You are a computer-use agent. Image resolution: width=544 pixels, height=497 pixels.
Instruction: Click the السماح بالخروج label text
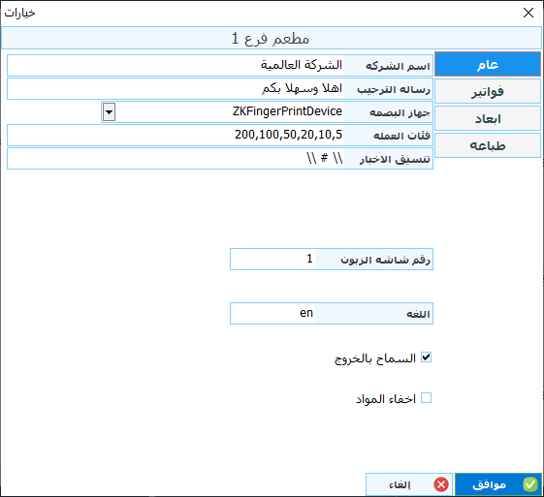pos(375,358)
